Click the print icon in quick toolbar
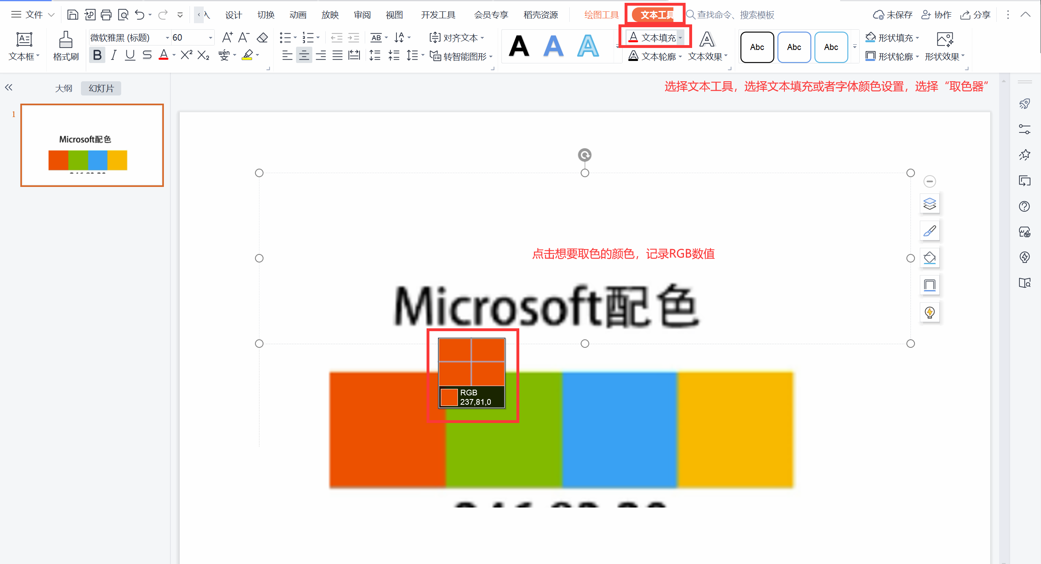Screen dimensions: 1041x564 (106, 15)
